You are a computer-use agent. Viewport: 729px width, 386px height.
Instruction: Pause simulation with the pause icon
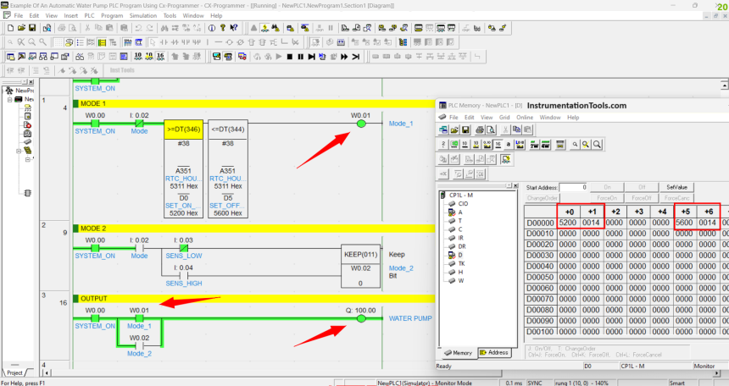coord(300,57)
